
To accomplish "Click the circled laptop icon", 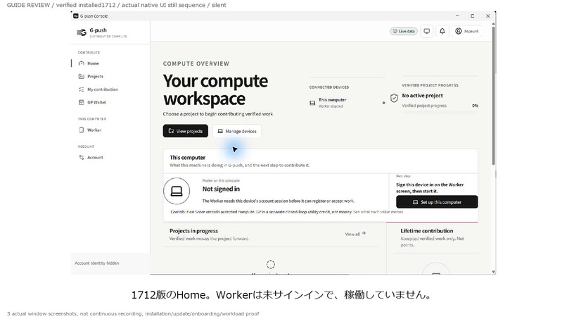I will point(177,191).
